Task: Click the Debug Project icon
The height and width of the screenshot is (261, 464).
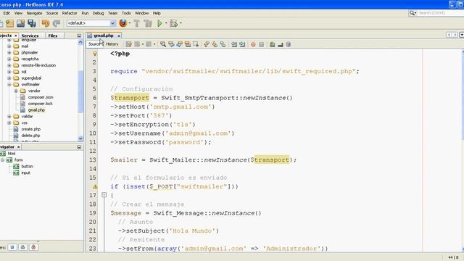Action: [x=173, y=23]
